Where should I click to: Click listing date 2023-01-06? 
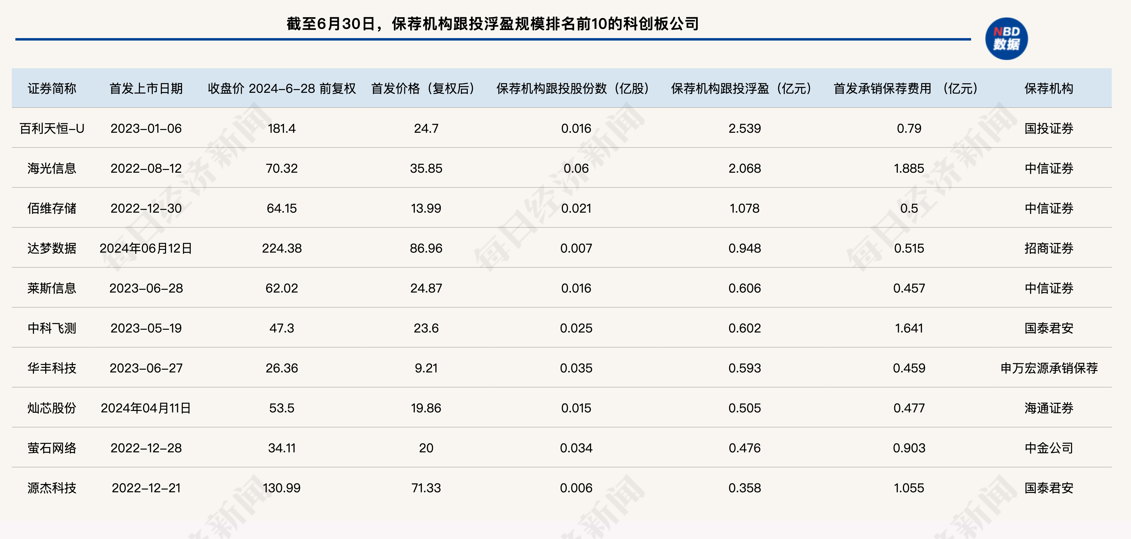pyautogui.click(x=146, y=129)
